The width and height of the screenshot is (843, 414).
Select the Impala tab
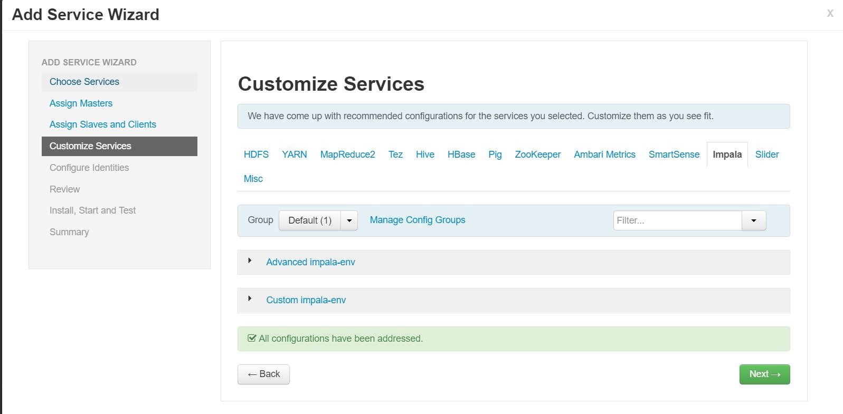[x=727, y=155]
